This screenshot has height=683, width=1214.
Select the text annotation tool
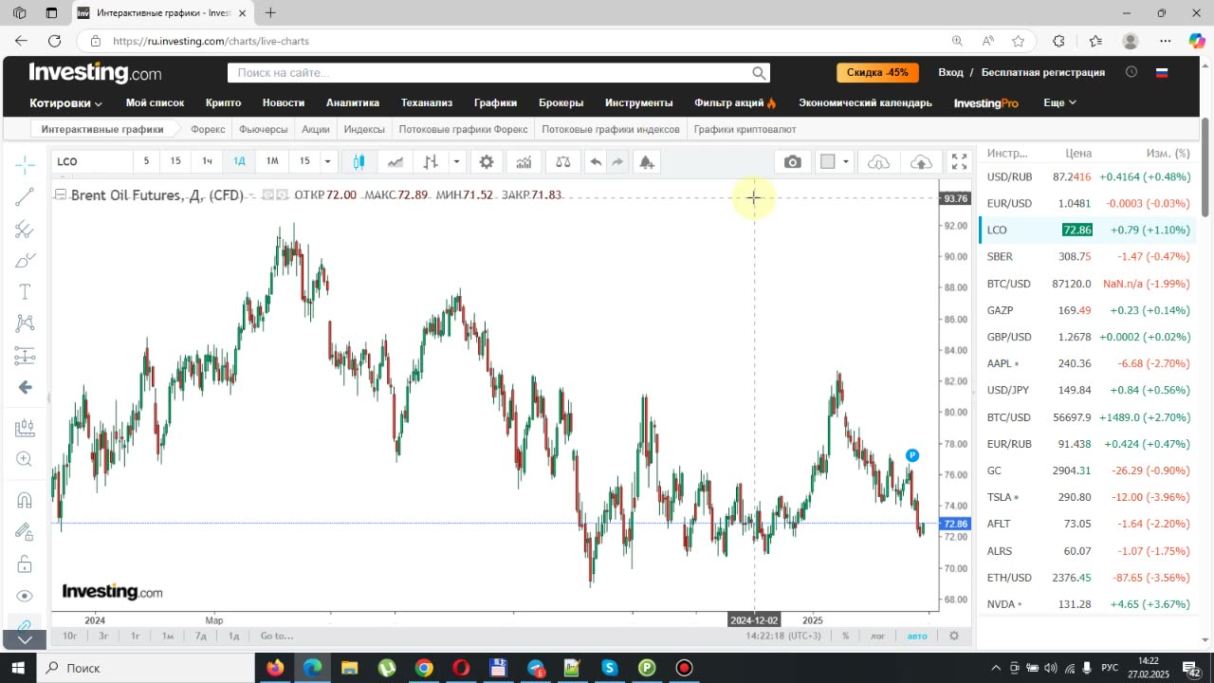[25, 292]
